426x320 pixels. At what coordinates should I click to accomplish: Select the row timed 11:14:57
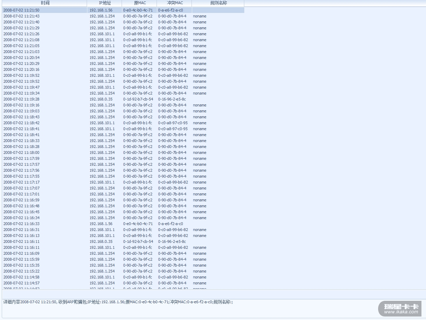[123, 283]
